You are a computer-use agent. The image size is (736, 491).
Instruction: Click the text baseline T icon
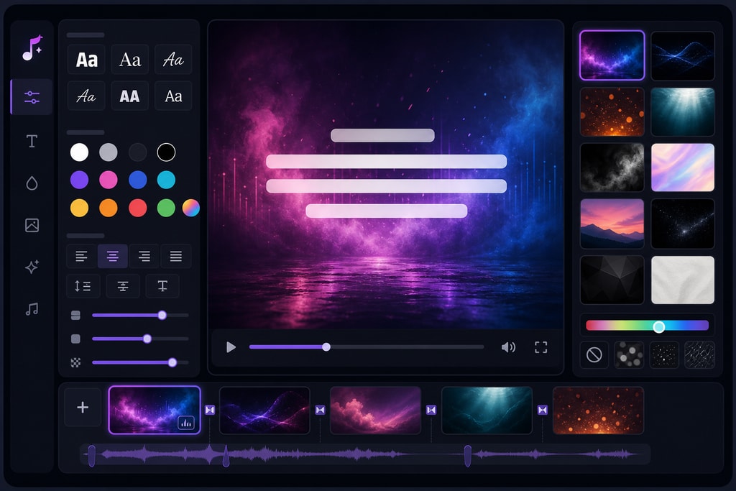[162, 286]
